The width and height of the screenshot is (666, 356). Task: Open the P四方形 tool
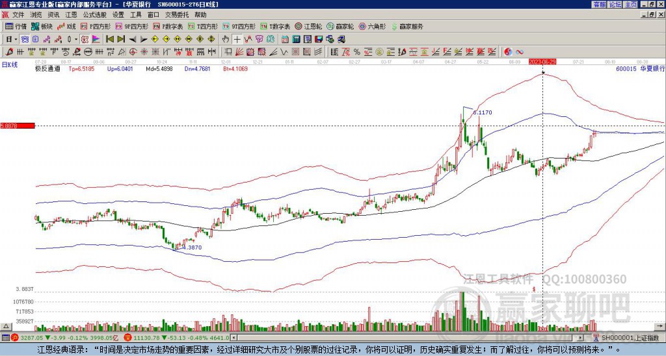(x=96, y=26)
